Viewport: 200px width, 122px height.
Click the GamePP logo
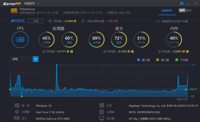point(12,4)
